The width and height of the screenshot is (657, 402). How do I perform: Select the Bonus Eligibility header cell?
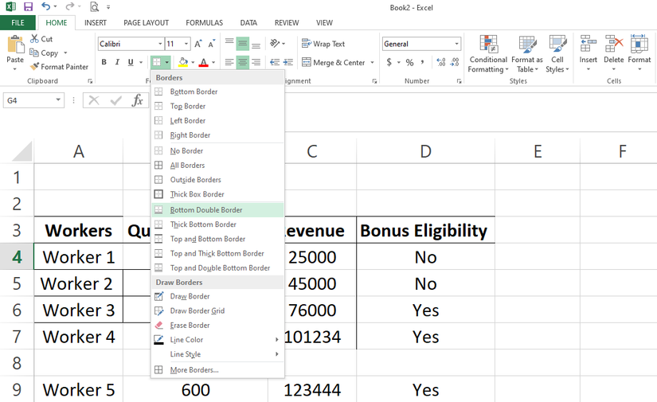[x=425, y=230]
